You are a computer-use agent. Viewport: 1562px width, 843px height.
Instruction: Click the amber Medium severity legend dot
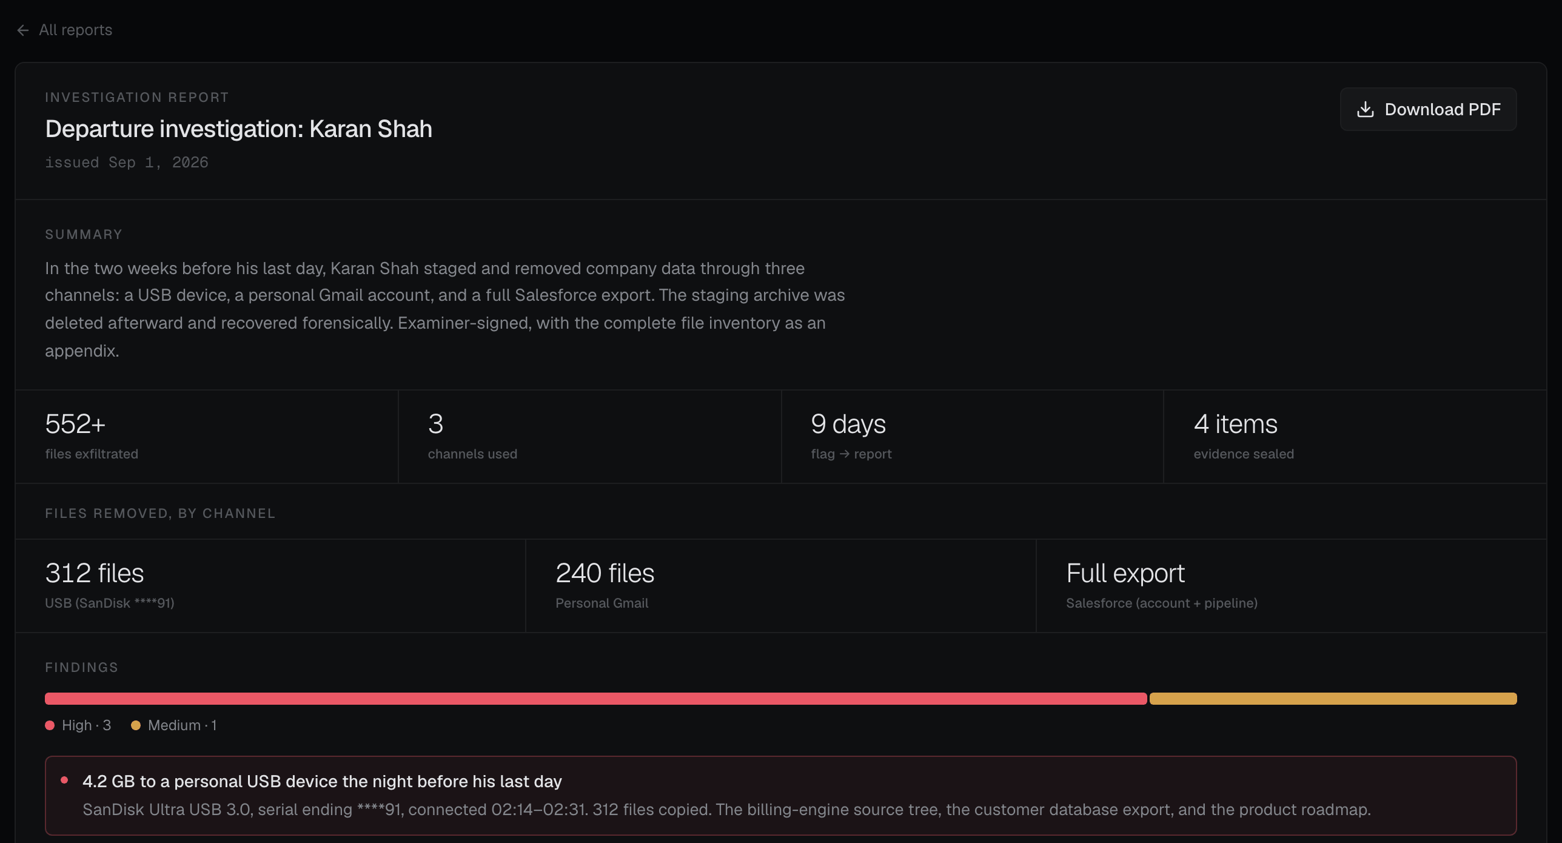[136, 725]
